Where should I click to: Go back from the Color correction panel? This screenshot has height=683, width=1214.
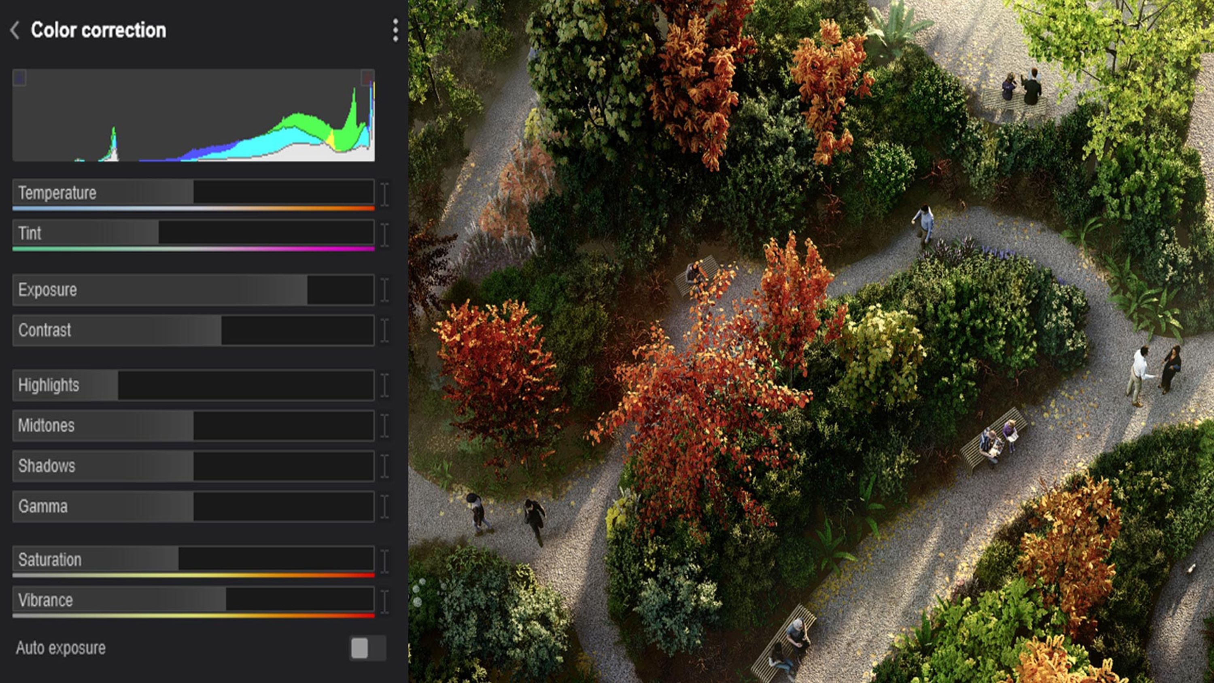pos(15,30)
